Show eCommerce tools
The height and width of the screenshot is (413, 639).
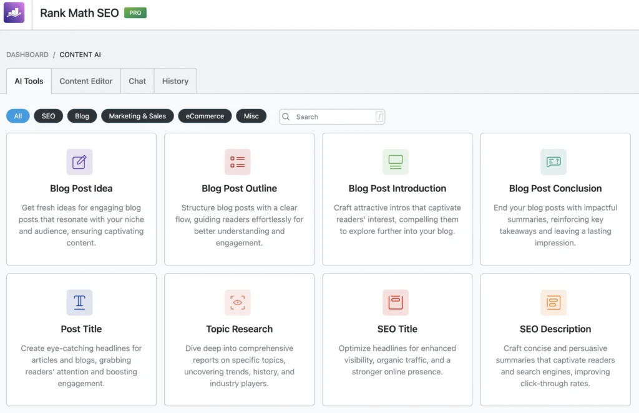click(x=205, y=116)
